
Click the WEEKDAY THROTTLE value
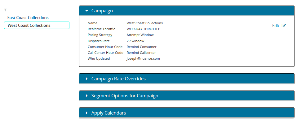[143, 29]
